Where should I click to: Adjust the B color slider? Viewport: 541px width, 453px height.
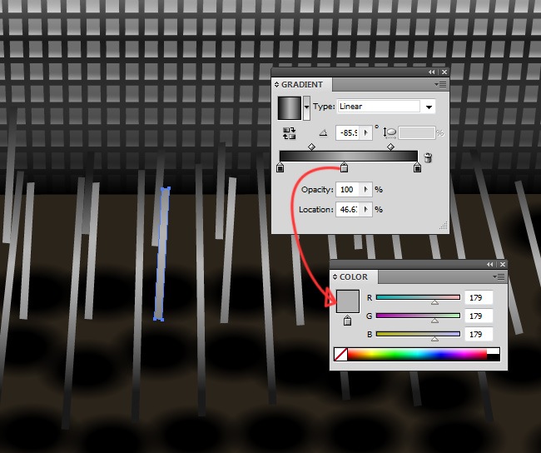click(x=418, y=334)
